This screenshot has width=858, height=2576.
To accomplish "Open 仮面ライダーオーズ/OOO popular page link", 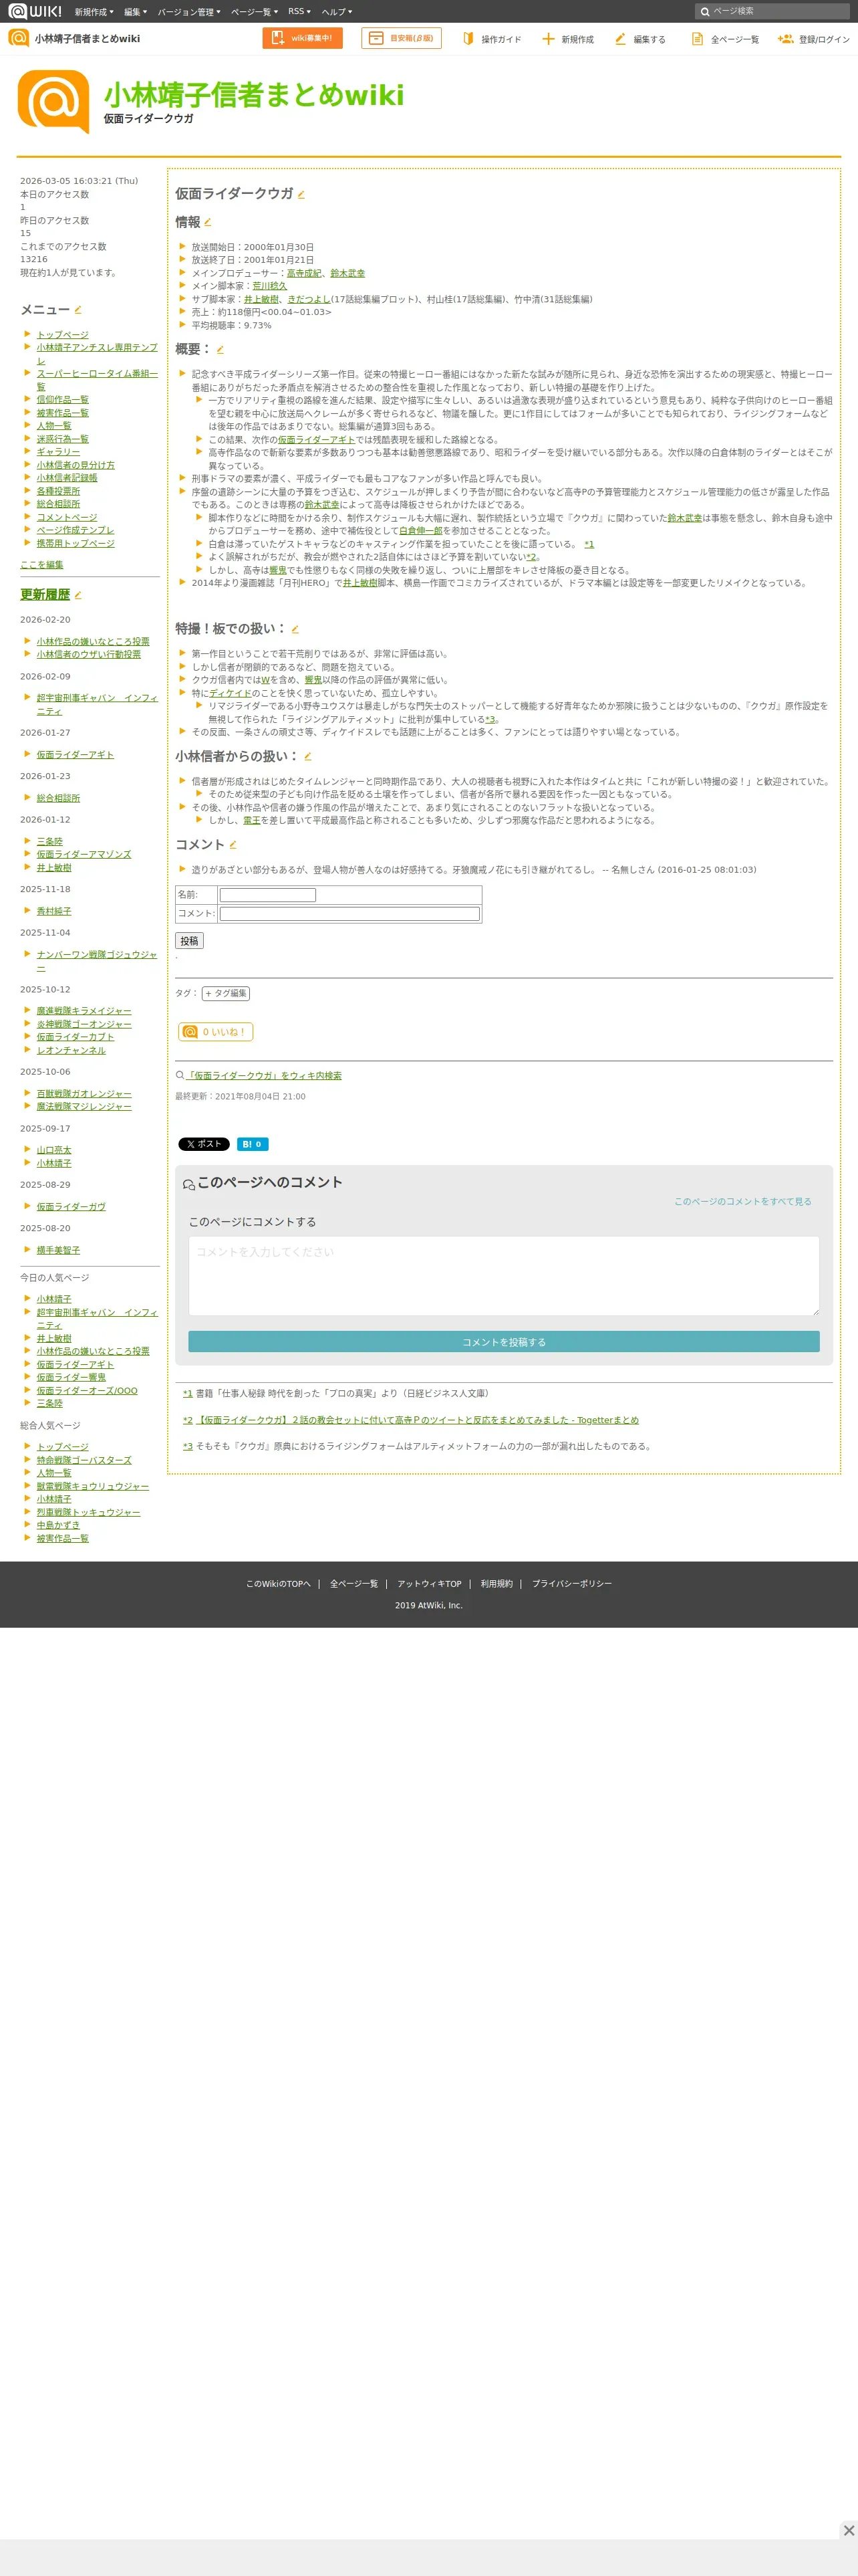I will click(x=87, y=1391).
